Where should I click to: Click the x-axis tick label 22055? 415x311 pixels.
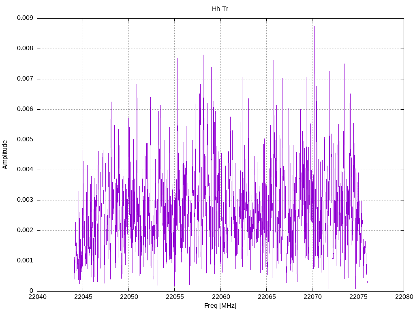click(x=175, y=297)
